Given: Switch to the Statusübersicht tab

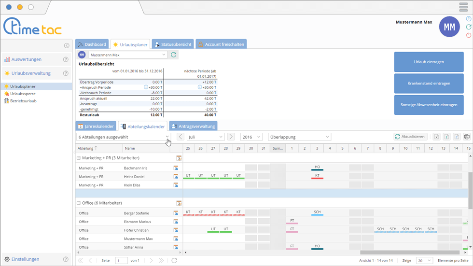Looking at the screenshot, I should tap(172, 44).
